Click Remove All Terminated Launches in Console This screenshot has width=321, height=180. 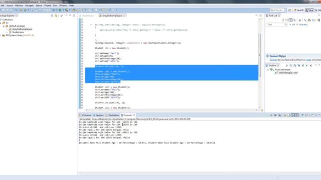tap(279, 115)
